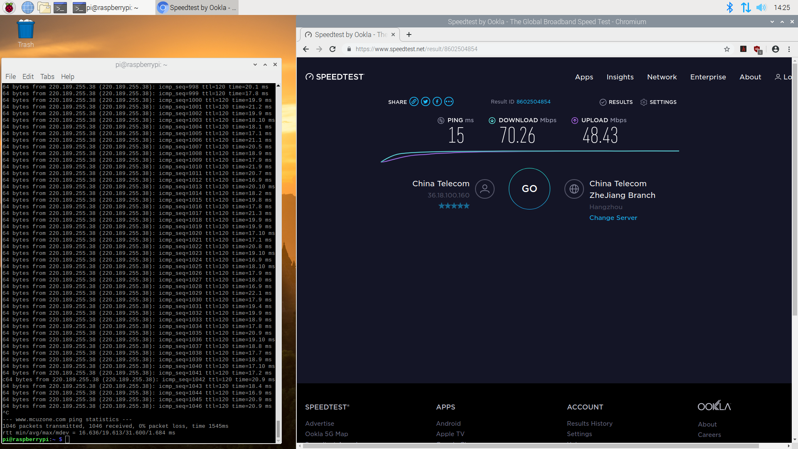Reload the Speedtest page

pos(332,49)
